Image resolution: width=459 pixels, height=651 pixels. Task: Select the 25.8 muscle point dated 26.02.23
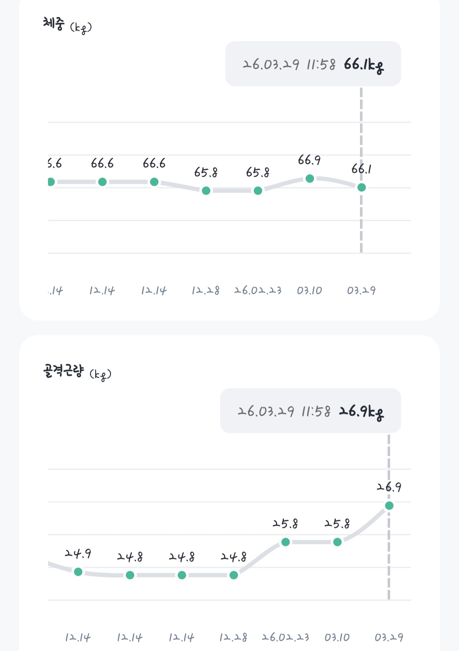click(x=286, y=542)
